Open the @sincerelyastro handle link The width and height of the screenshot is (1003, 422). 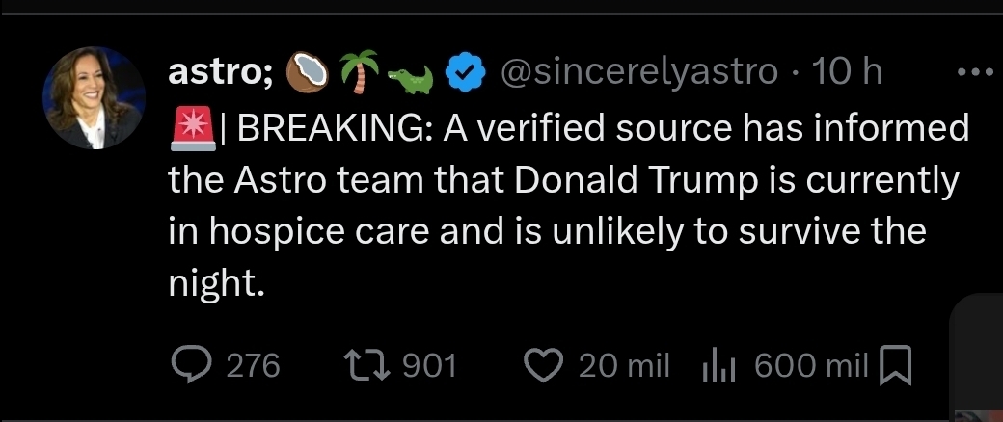tap(640, 71)
